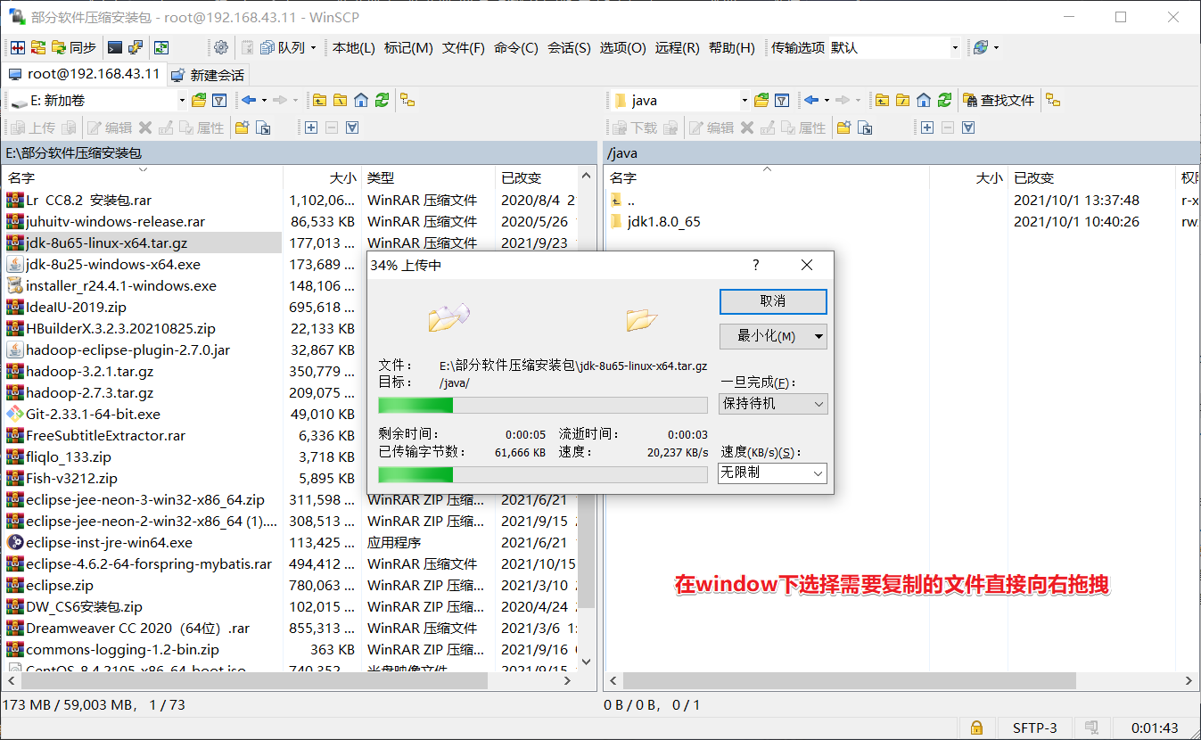Image resolution: width=1201 pixels, height=740 pixels.
Task: Click the synchronize directories icon
Action: (x=59, y=47)
